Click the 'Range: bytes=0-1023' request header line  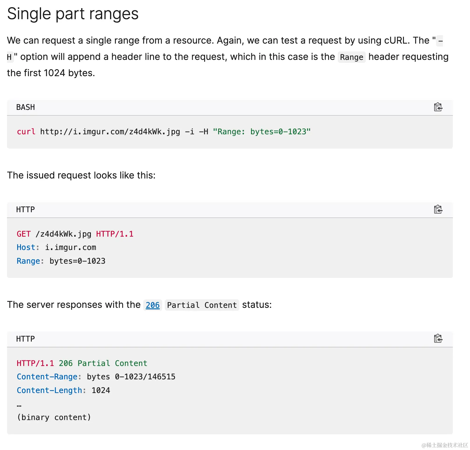click(61, 261)
